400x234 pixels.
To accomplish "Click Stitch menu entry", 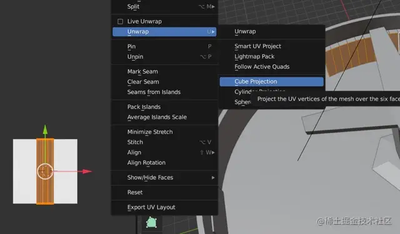I will 164,142.
